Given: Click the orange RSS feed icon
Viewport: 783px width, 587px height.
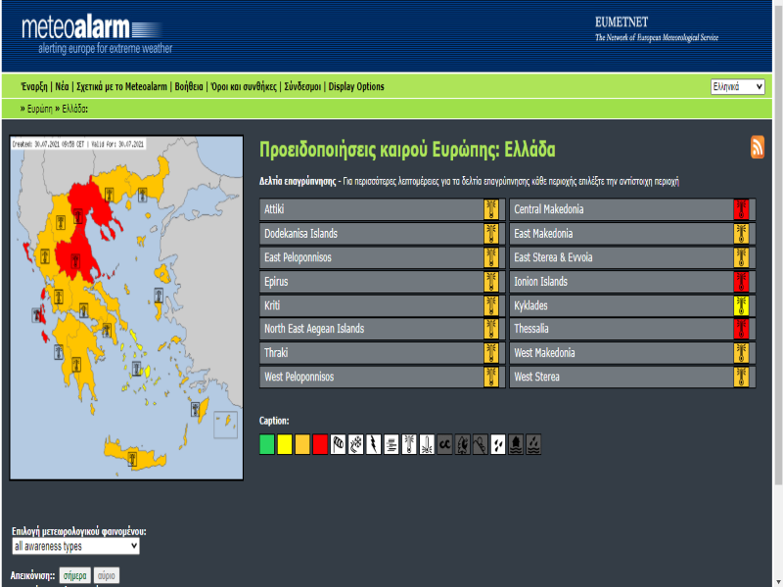Looking at the screenshot, I should [757, 147].
